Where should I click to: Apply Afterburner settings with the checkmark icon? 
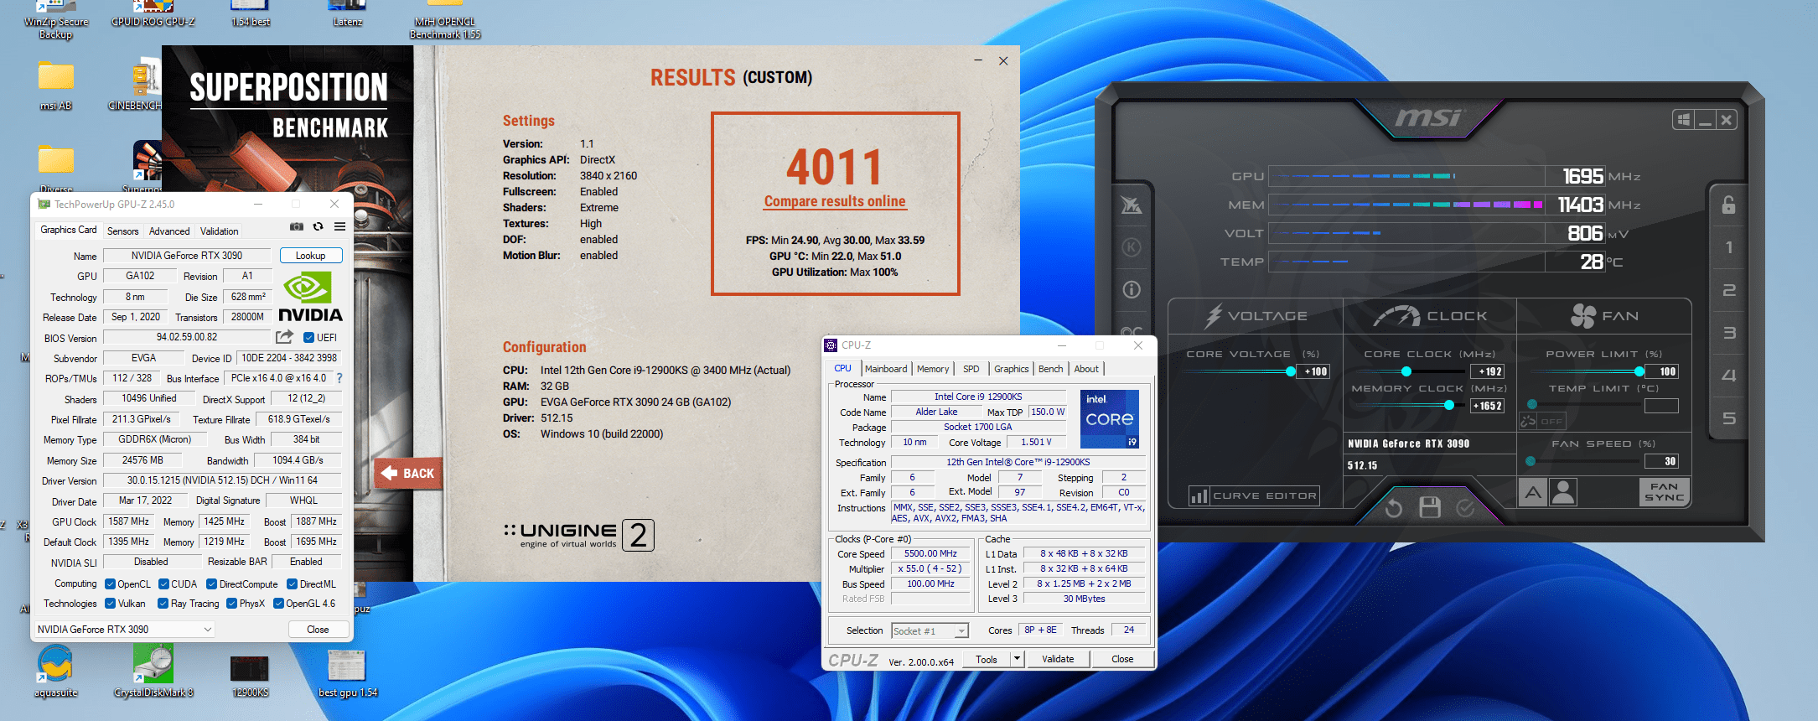[1465, 508]
